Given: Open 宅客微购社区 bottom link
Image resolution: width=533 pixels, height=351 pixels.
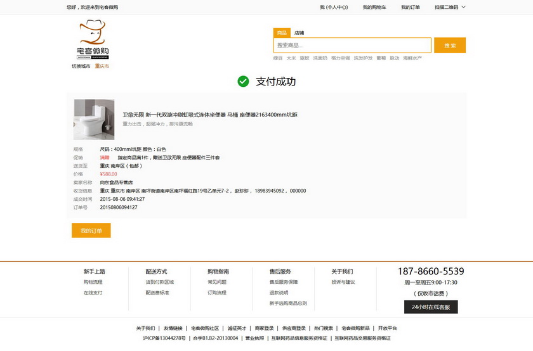Looking at the screenshot, I should (x=205, y=328).
